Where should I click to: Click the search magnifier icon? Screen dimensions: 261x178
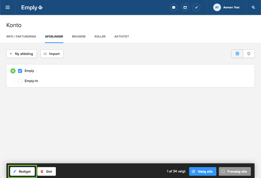click(253, 8)
